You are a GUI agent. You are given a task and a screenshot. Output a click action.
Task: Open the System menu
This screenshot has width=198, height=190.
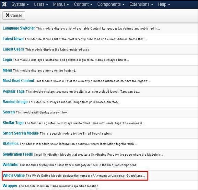(x=20, y=4)
